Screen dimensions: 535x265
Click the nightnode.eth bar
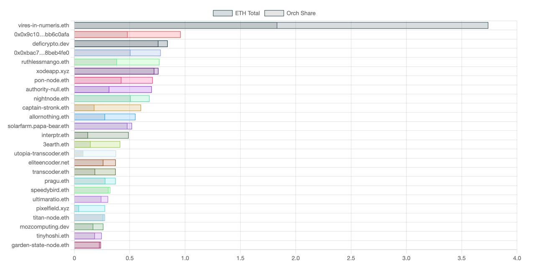(112, 98)
